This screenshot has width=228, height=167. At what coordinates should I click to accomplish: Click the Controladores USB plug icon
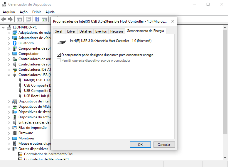click(15, 75)
